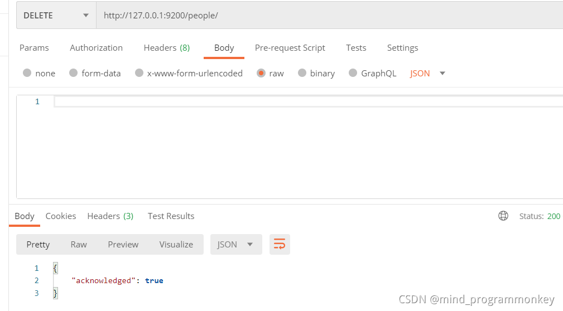The image size is (563, 311).
Task: Click the opening brace on line 1
Action: [x=55, y=268]
